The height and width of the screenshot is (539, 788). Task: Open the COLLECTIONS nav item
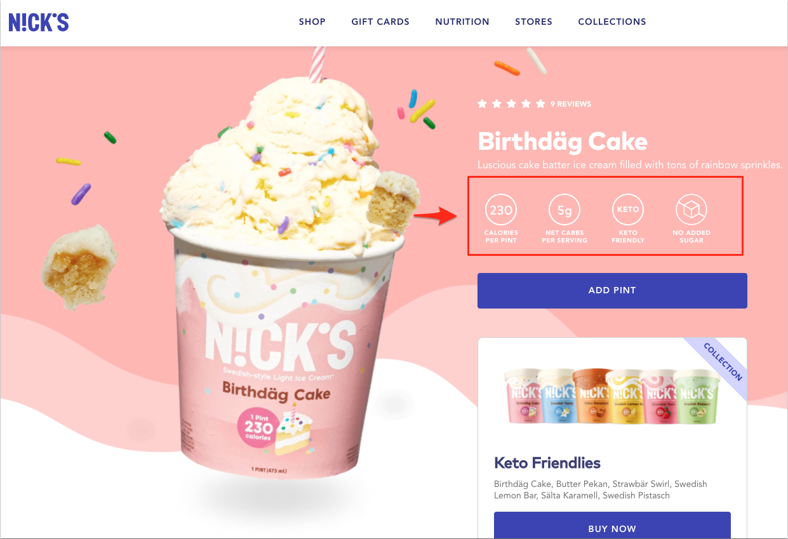coord(612,22)
